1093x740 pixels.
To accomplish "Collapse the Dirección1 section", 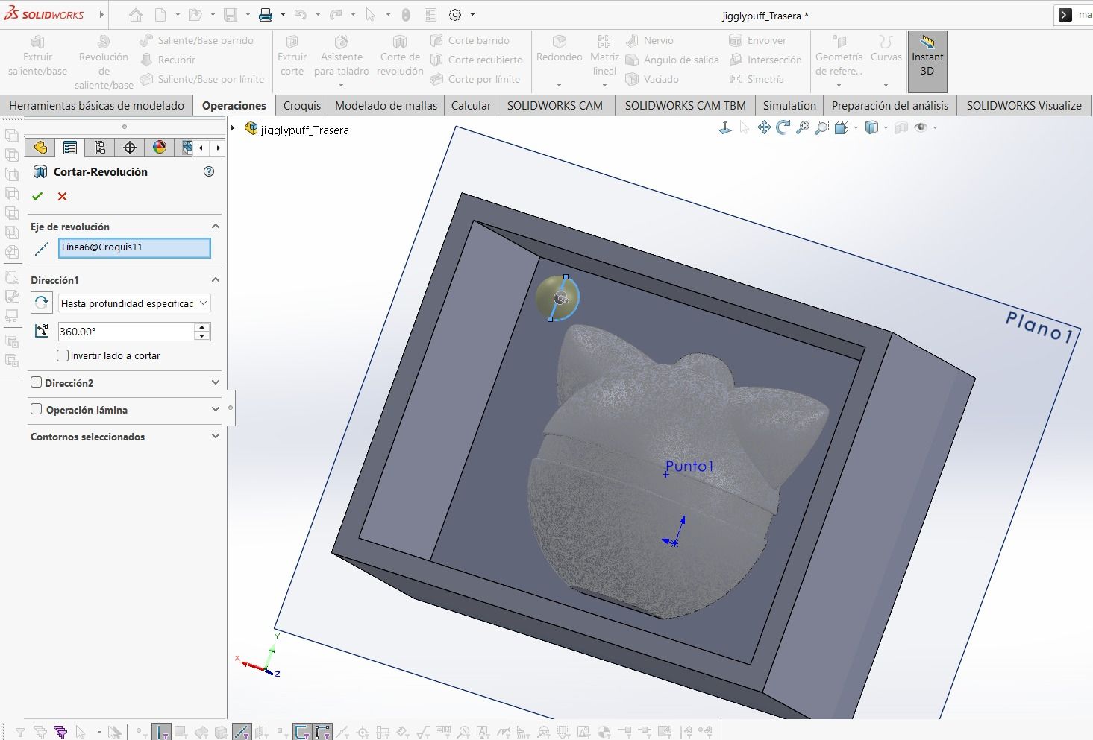I will tap(216, 280).
